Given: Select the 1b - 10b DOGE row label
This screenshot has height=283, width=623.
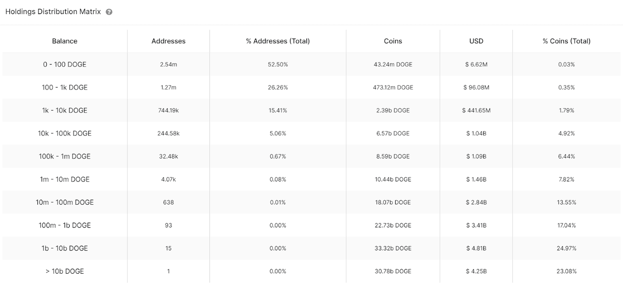Looking at the screenshot, I should pos(64,248).
